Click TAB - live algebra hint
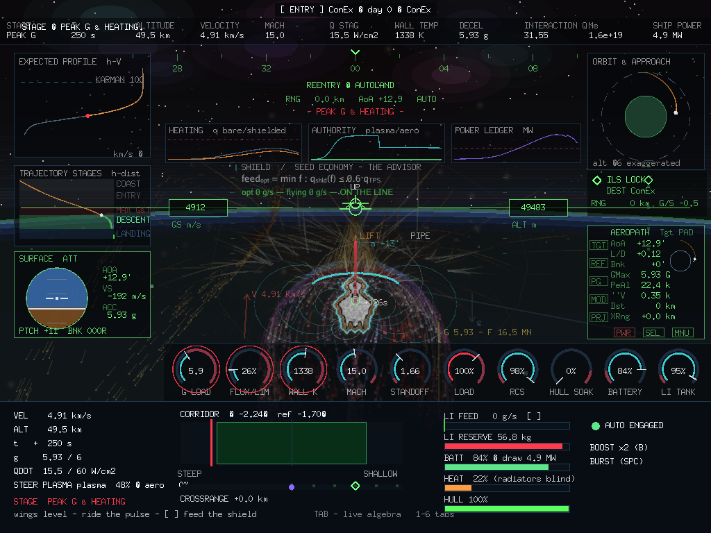This screenshot has width=711, height=533. (x=358, y=514)
